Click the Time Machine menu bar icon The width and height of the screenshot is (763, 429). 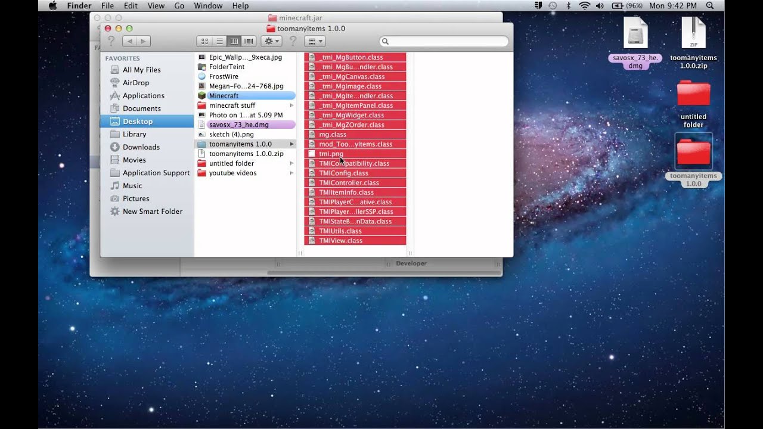point(553,5)
